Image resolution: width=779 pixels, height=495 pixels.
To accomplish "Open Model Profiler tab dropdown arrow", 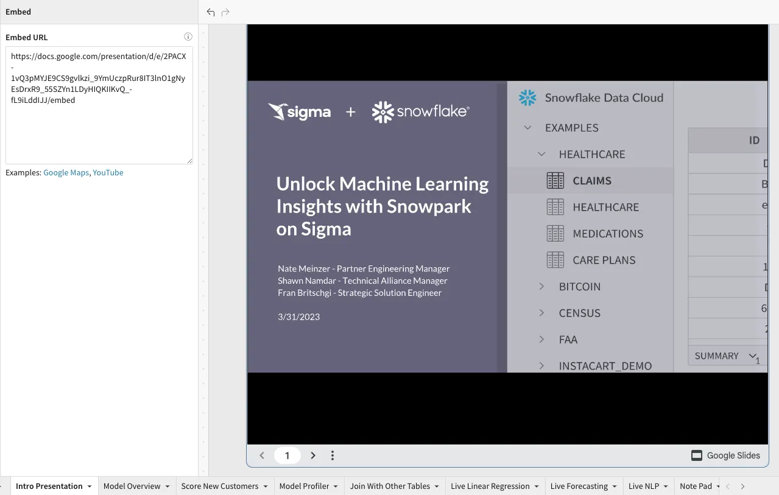I will [336, 486].
